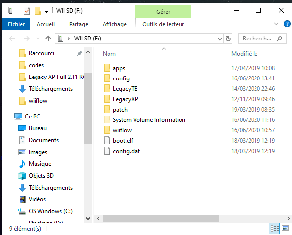Select the boot.elf file icon
292x235 pixels.
pos(107,141)
